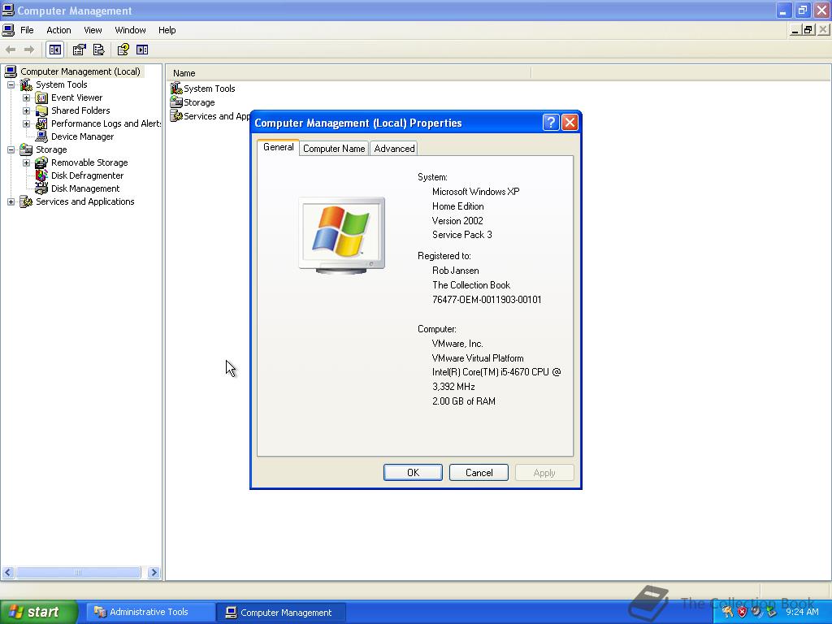The image size is (832, 624).
Task: Expand the Shared Folders tree node
Action: click(x=26, y=110)
